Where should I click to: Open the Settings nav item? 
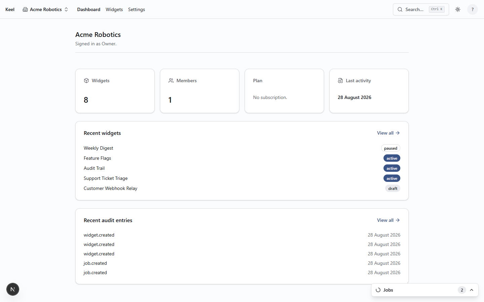click(x=136, y=9)
